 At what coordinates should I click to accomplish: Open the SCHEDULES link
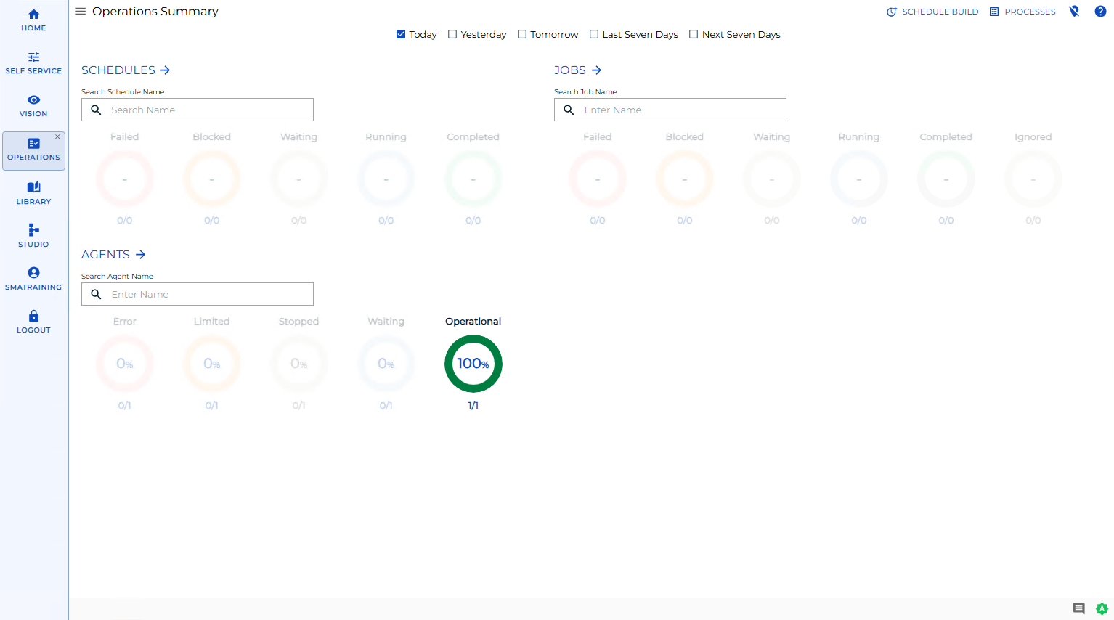point(126,70)
